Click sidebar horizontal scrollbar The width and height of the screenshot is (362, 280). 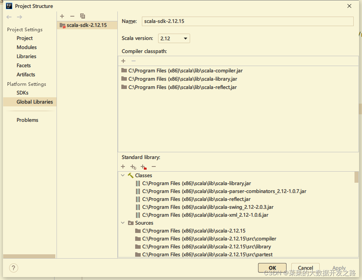coord(29,256)
